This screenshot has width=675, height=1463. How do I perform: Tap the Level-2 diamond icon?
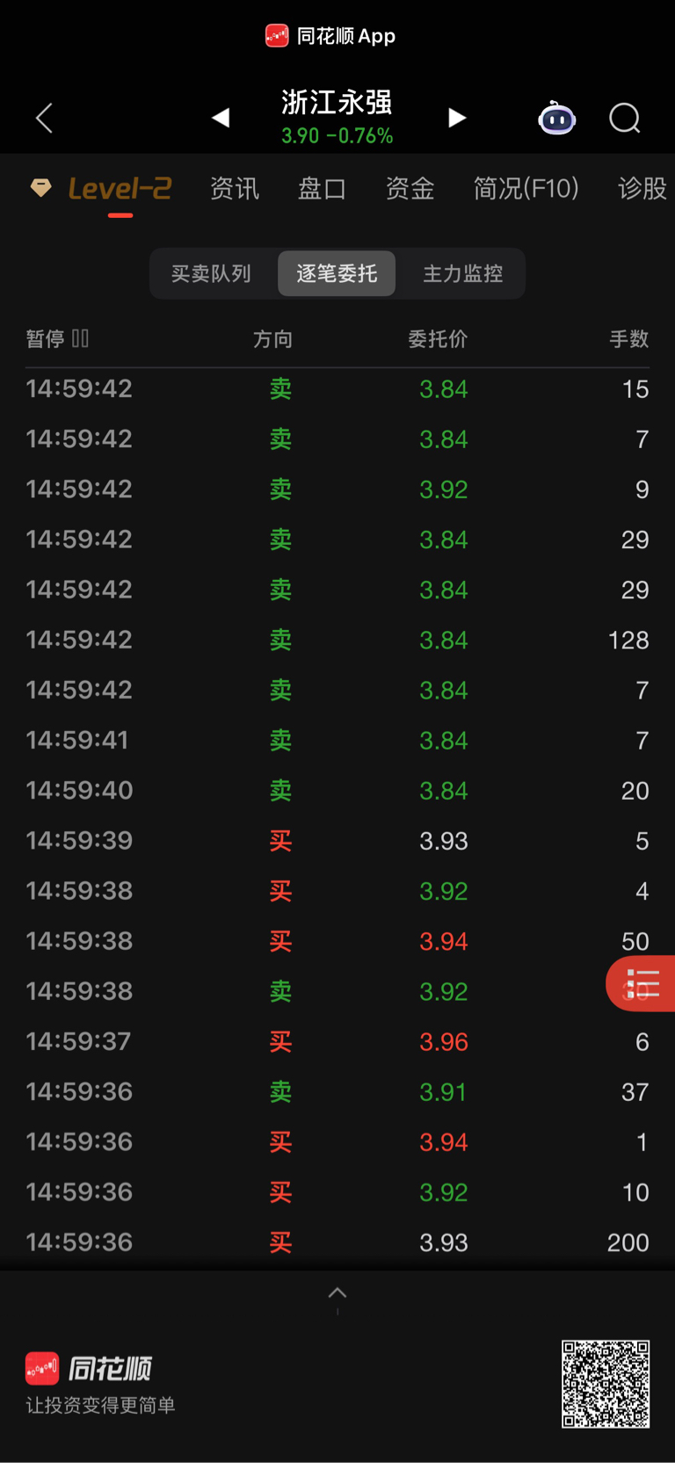[x=40, y=187]
